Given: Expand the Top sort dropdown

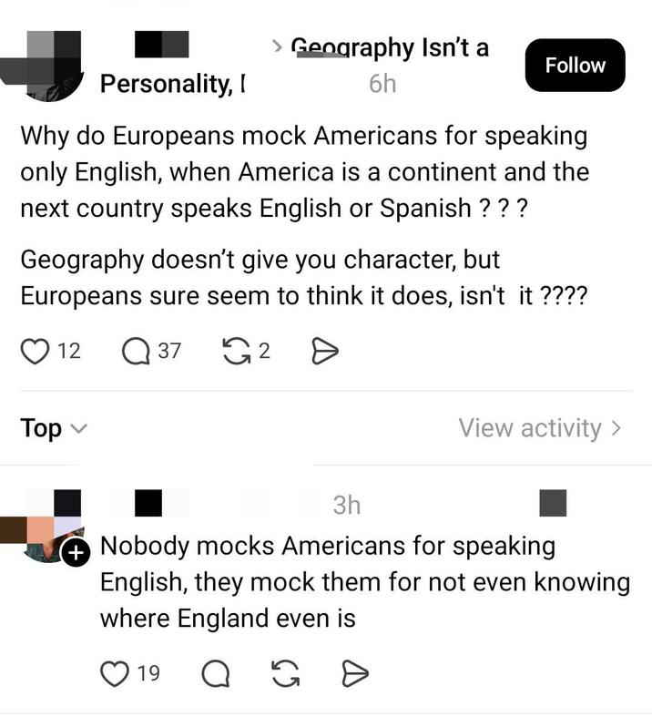Looking at the screenshot, I should [54, 428].
